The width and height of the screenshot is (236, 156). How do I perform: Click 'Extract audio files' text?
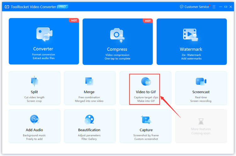(44, 58)
